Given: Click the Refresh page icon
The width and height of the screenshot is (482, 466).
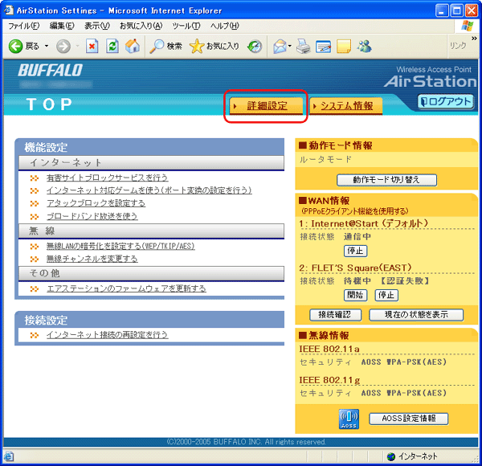Looking at the screenshot, I should coord(112,47).
